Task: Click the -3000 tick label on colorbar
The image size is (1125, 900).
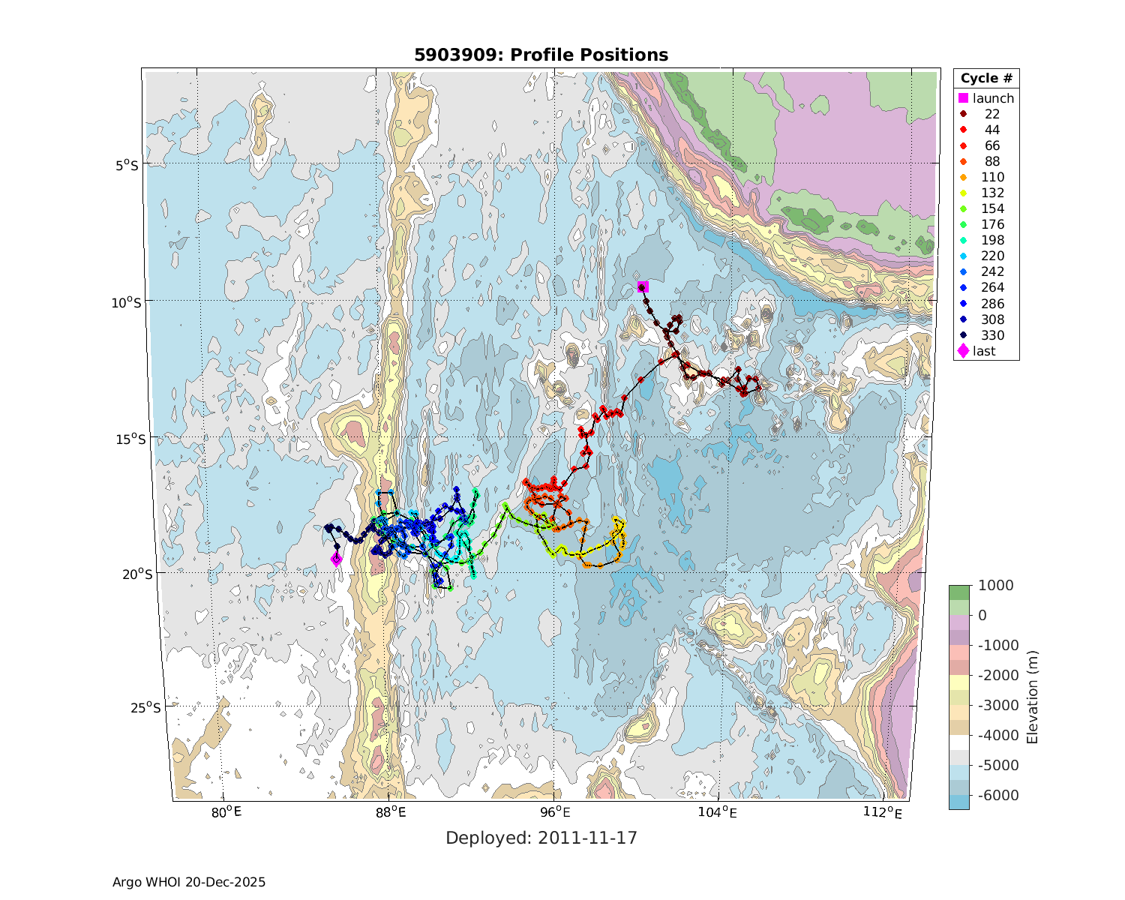Action: pos(992,705)
